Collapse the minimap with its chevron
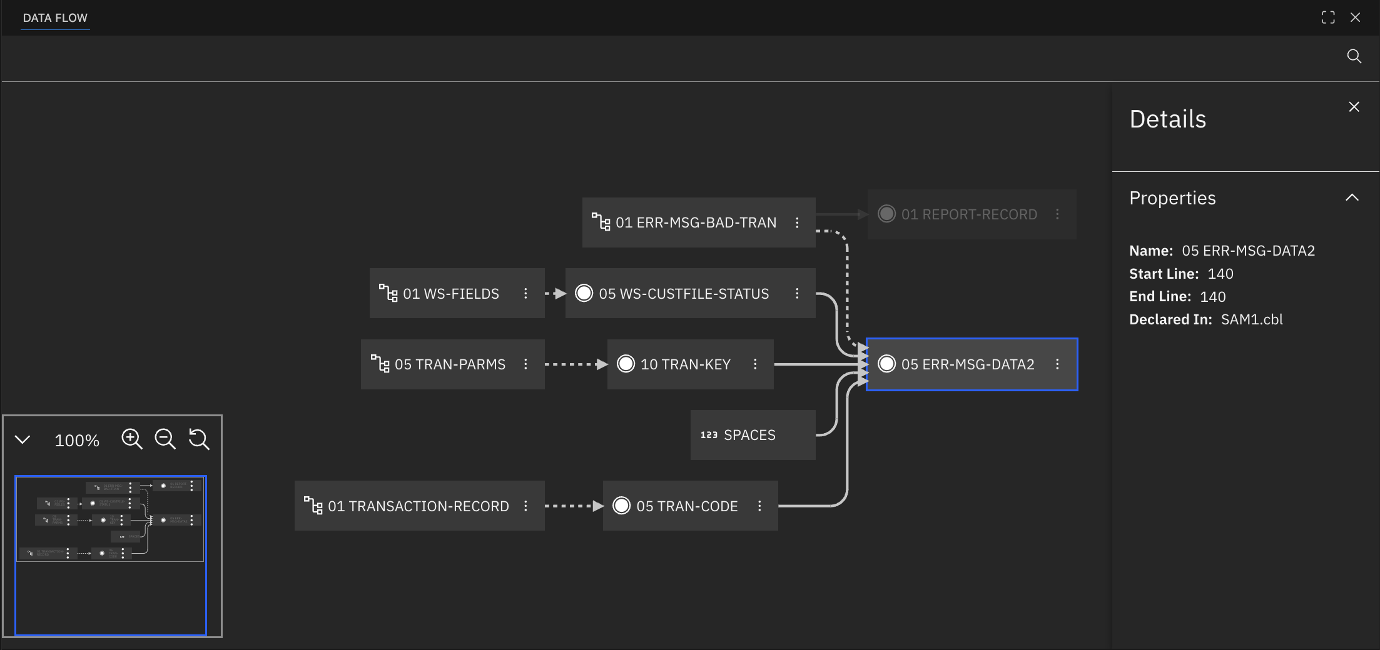 tap(23, 439)
